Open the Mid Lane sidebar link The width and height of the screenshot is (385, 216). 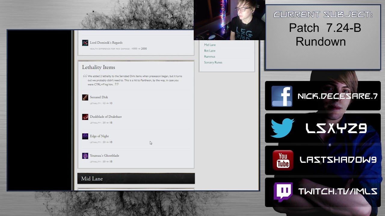pyautogui.click(x=210, y=45)
